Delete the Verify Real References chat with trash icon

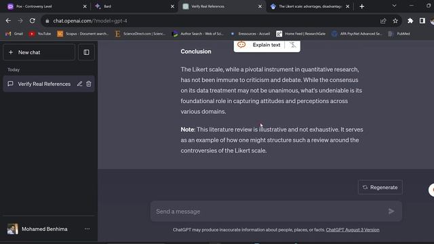pyautogui.click(x=89, y=84)
